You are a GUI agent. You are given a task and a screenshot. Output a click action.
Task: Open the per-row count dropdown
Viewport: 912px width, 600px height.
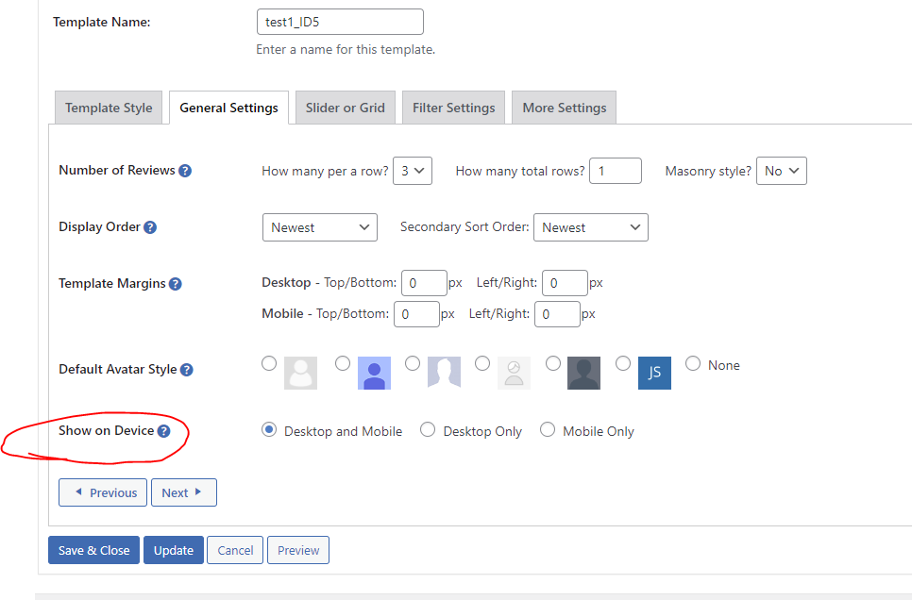tap(413, 171)
